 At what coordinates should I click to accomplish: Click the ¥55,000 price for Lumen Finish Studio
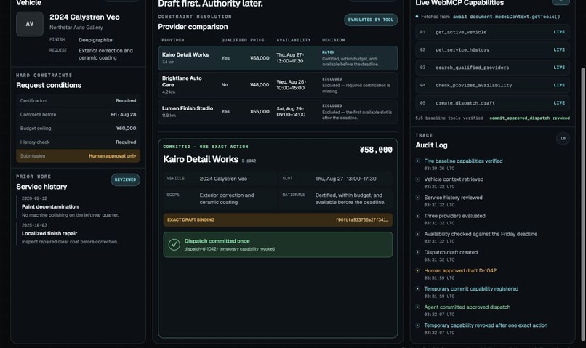click(260, 112)
